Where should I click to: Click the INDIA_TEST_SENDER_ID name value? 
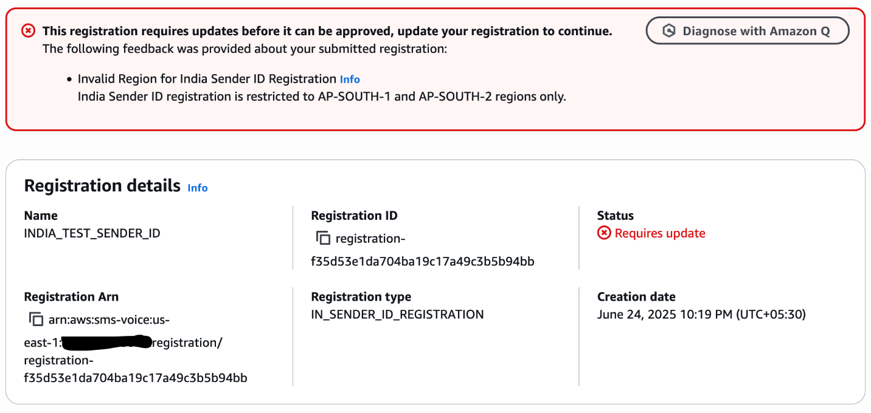pyautogui.click(x=92, y=233)
